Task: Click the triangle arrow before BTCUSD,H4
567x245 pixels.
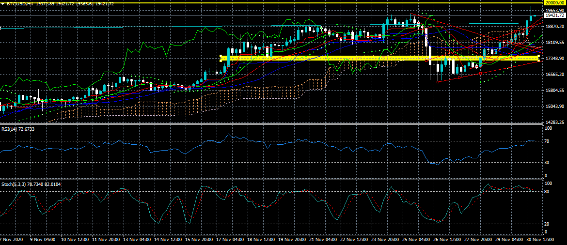Action: [x=3, y=3]
